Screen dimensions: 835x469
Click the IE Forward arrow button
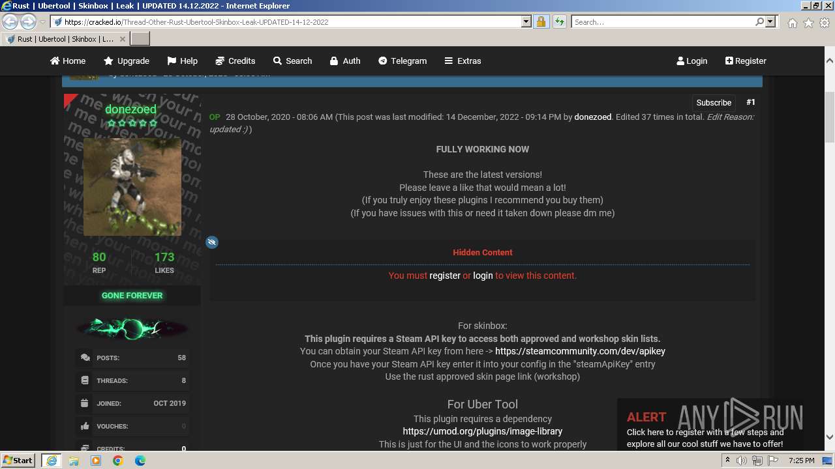point(28,21)
